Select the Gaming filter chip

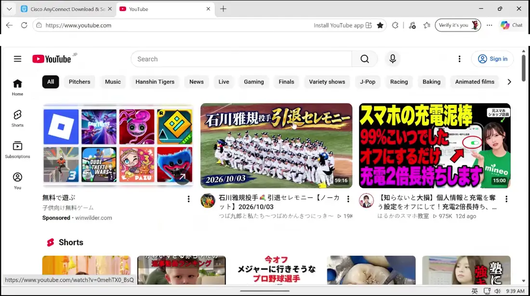coord(254,82)
